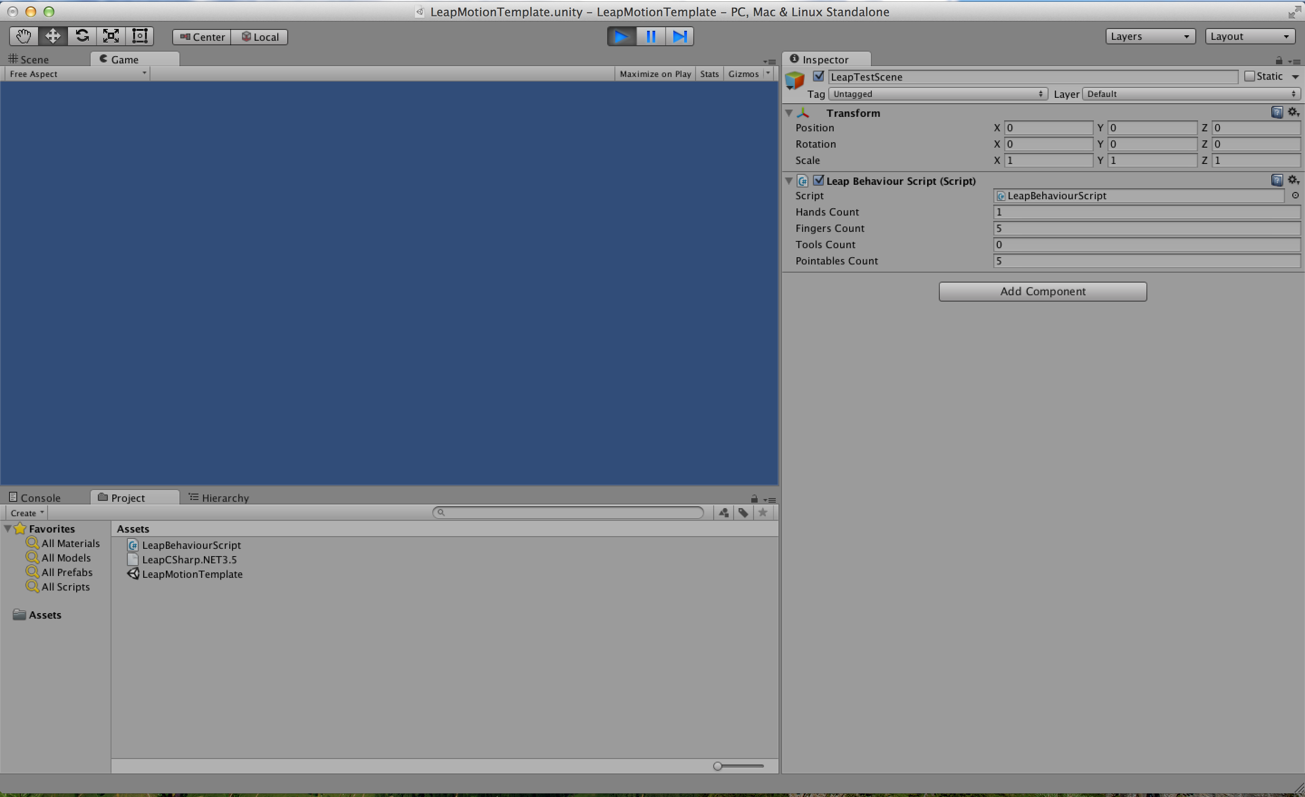Open Game view panel options menu
The image size is (1305, 797).
(x=769, y=62)
